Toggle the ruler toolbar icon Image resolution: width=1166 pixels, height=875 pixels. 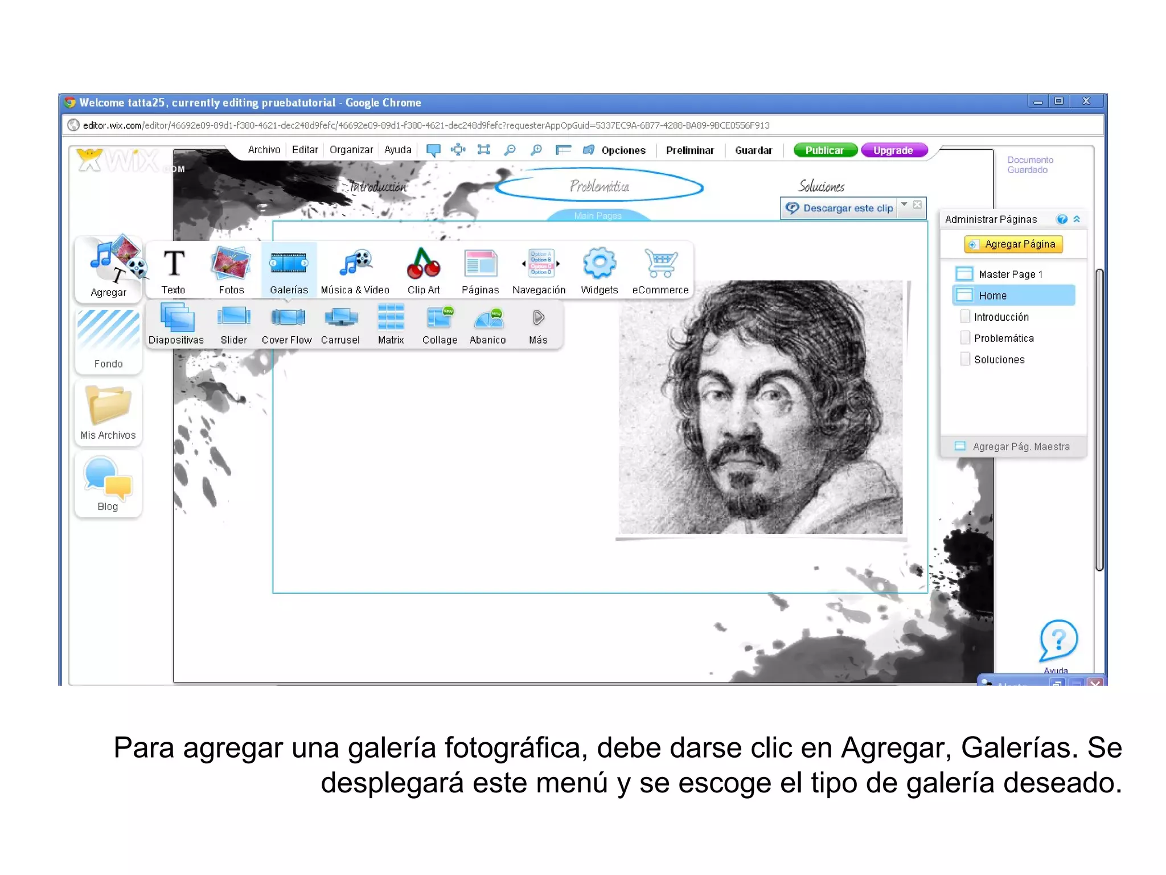[563, 150]
